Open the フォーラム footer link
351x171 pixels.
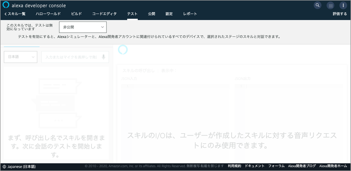[276, 166]
